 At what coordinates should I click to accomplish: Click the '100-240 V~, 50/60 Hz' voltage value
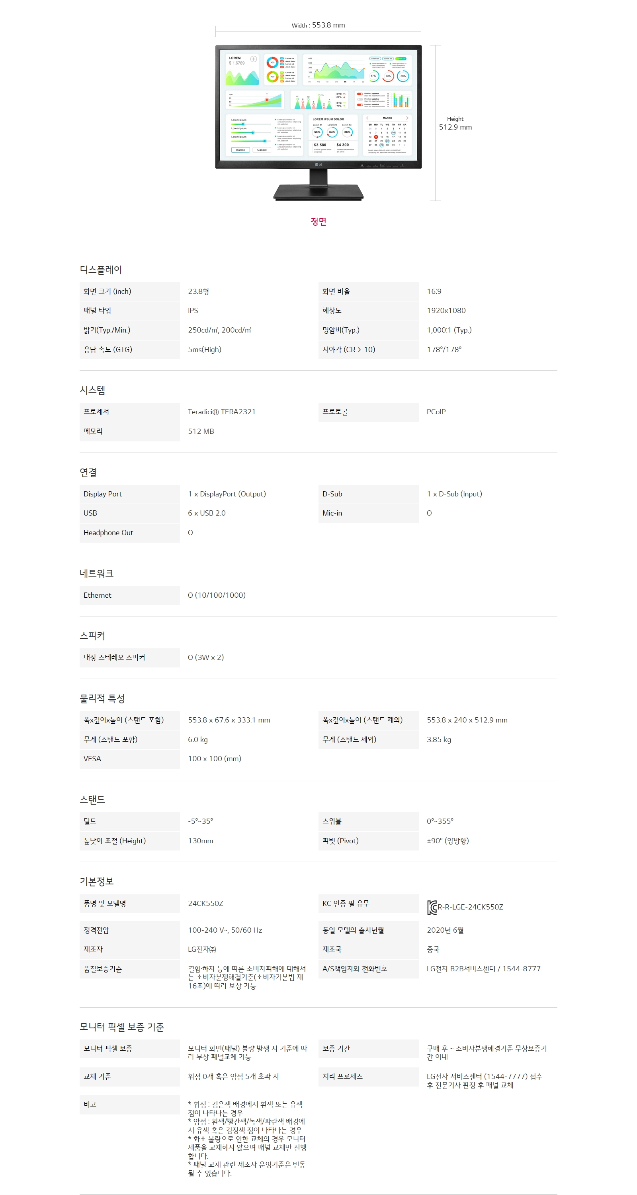tap(225, 930)
